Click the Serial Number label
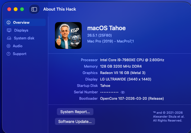Image resolution: width=191 pixels, height=133 pixels. (x=86, y=92)
